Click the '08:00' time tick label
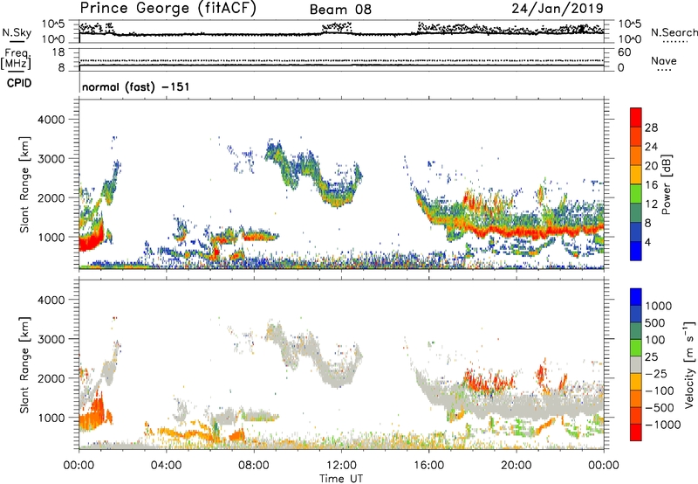Viewport: 698px width, 484px height. click(254, 466)
